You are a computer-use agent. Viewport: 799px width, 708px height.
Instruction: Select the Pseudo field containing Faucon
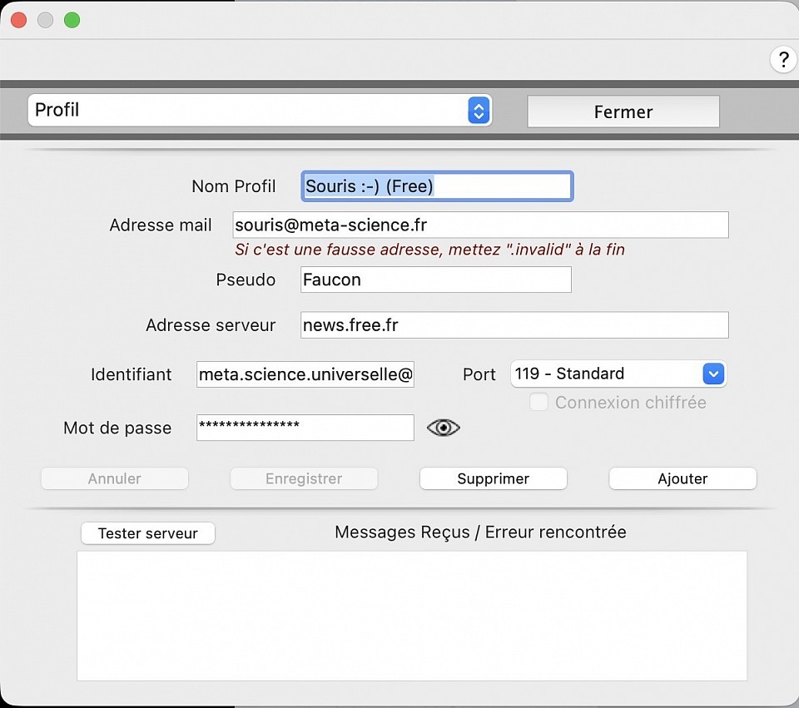point(436,280)
